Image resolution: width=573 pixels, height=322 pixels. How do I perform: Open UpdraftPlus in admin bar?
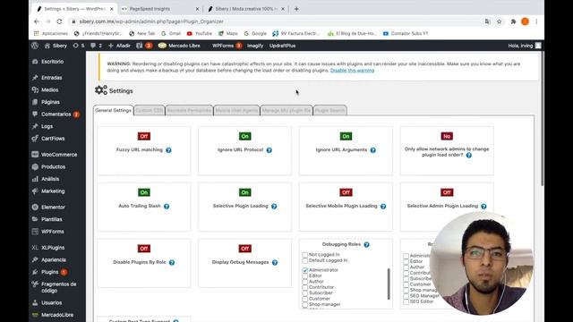click(283, 46)
